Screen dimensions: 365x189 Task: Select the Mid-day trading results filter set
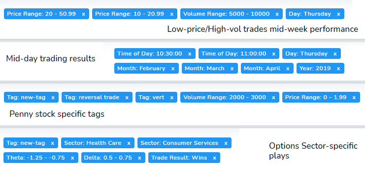(x=51, y=58)
